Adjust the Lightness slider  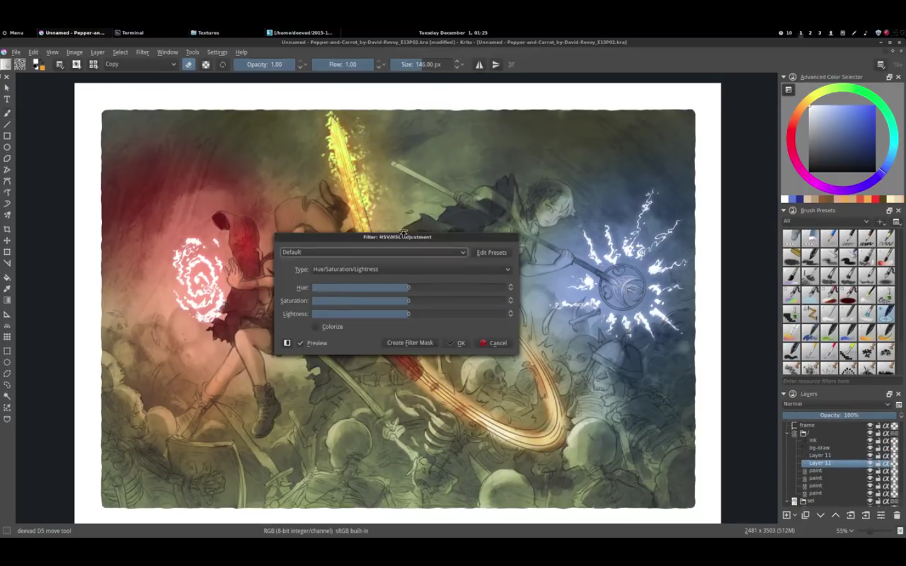tap(409, 314)
